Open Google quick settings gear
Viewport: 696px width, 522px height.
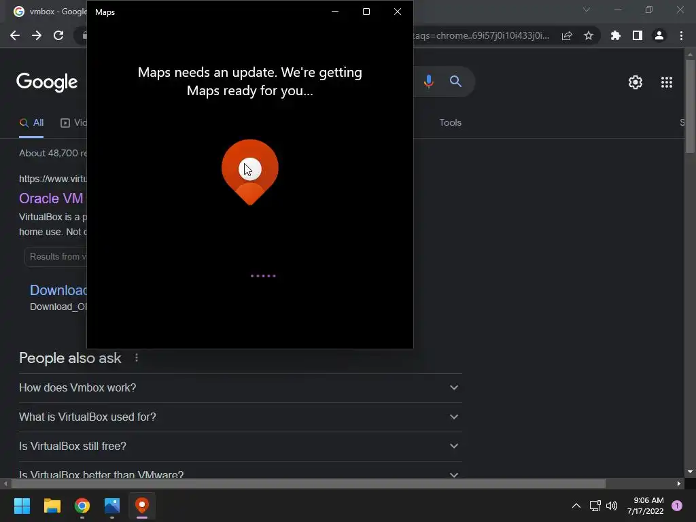[x=636, y=82]
